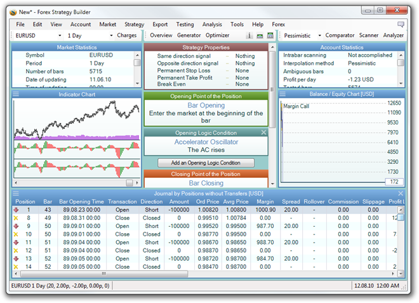Open the Comparator tool

click(340, 36)
